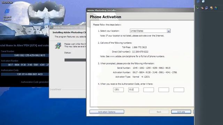Viewport: 223px width, 125px height.
Task: Click the note about location not listed
Action: tap(132, 36)
